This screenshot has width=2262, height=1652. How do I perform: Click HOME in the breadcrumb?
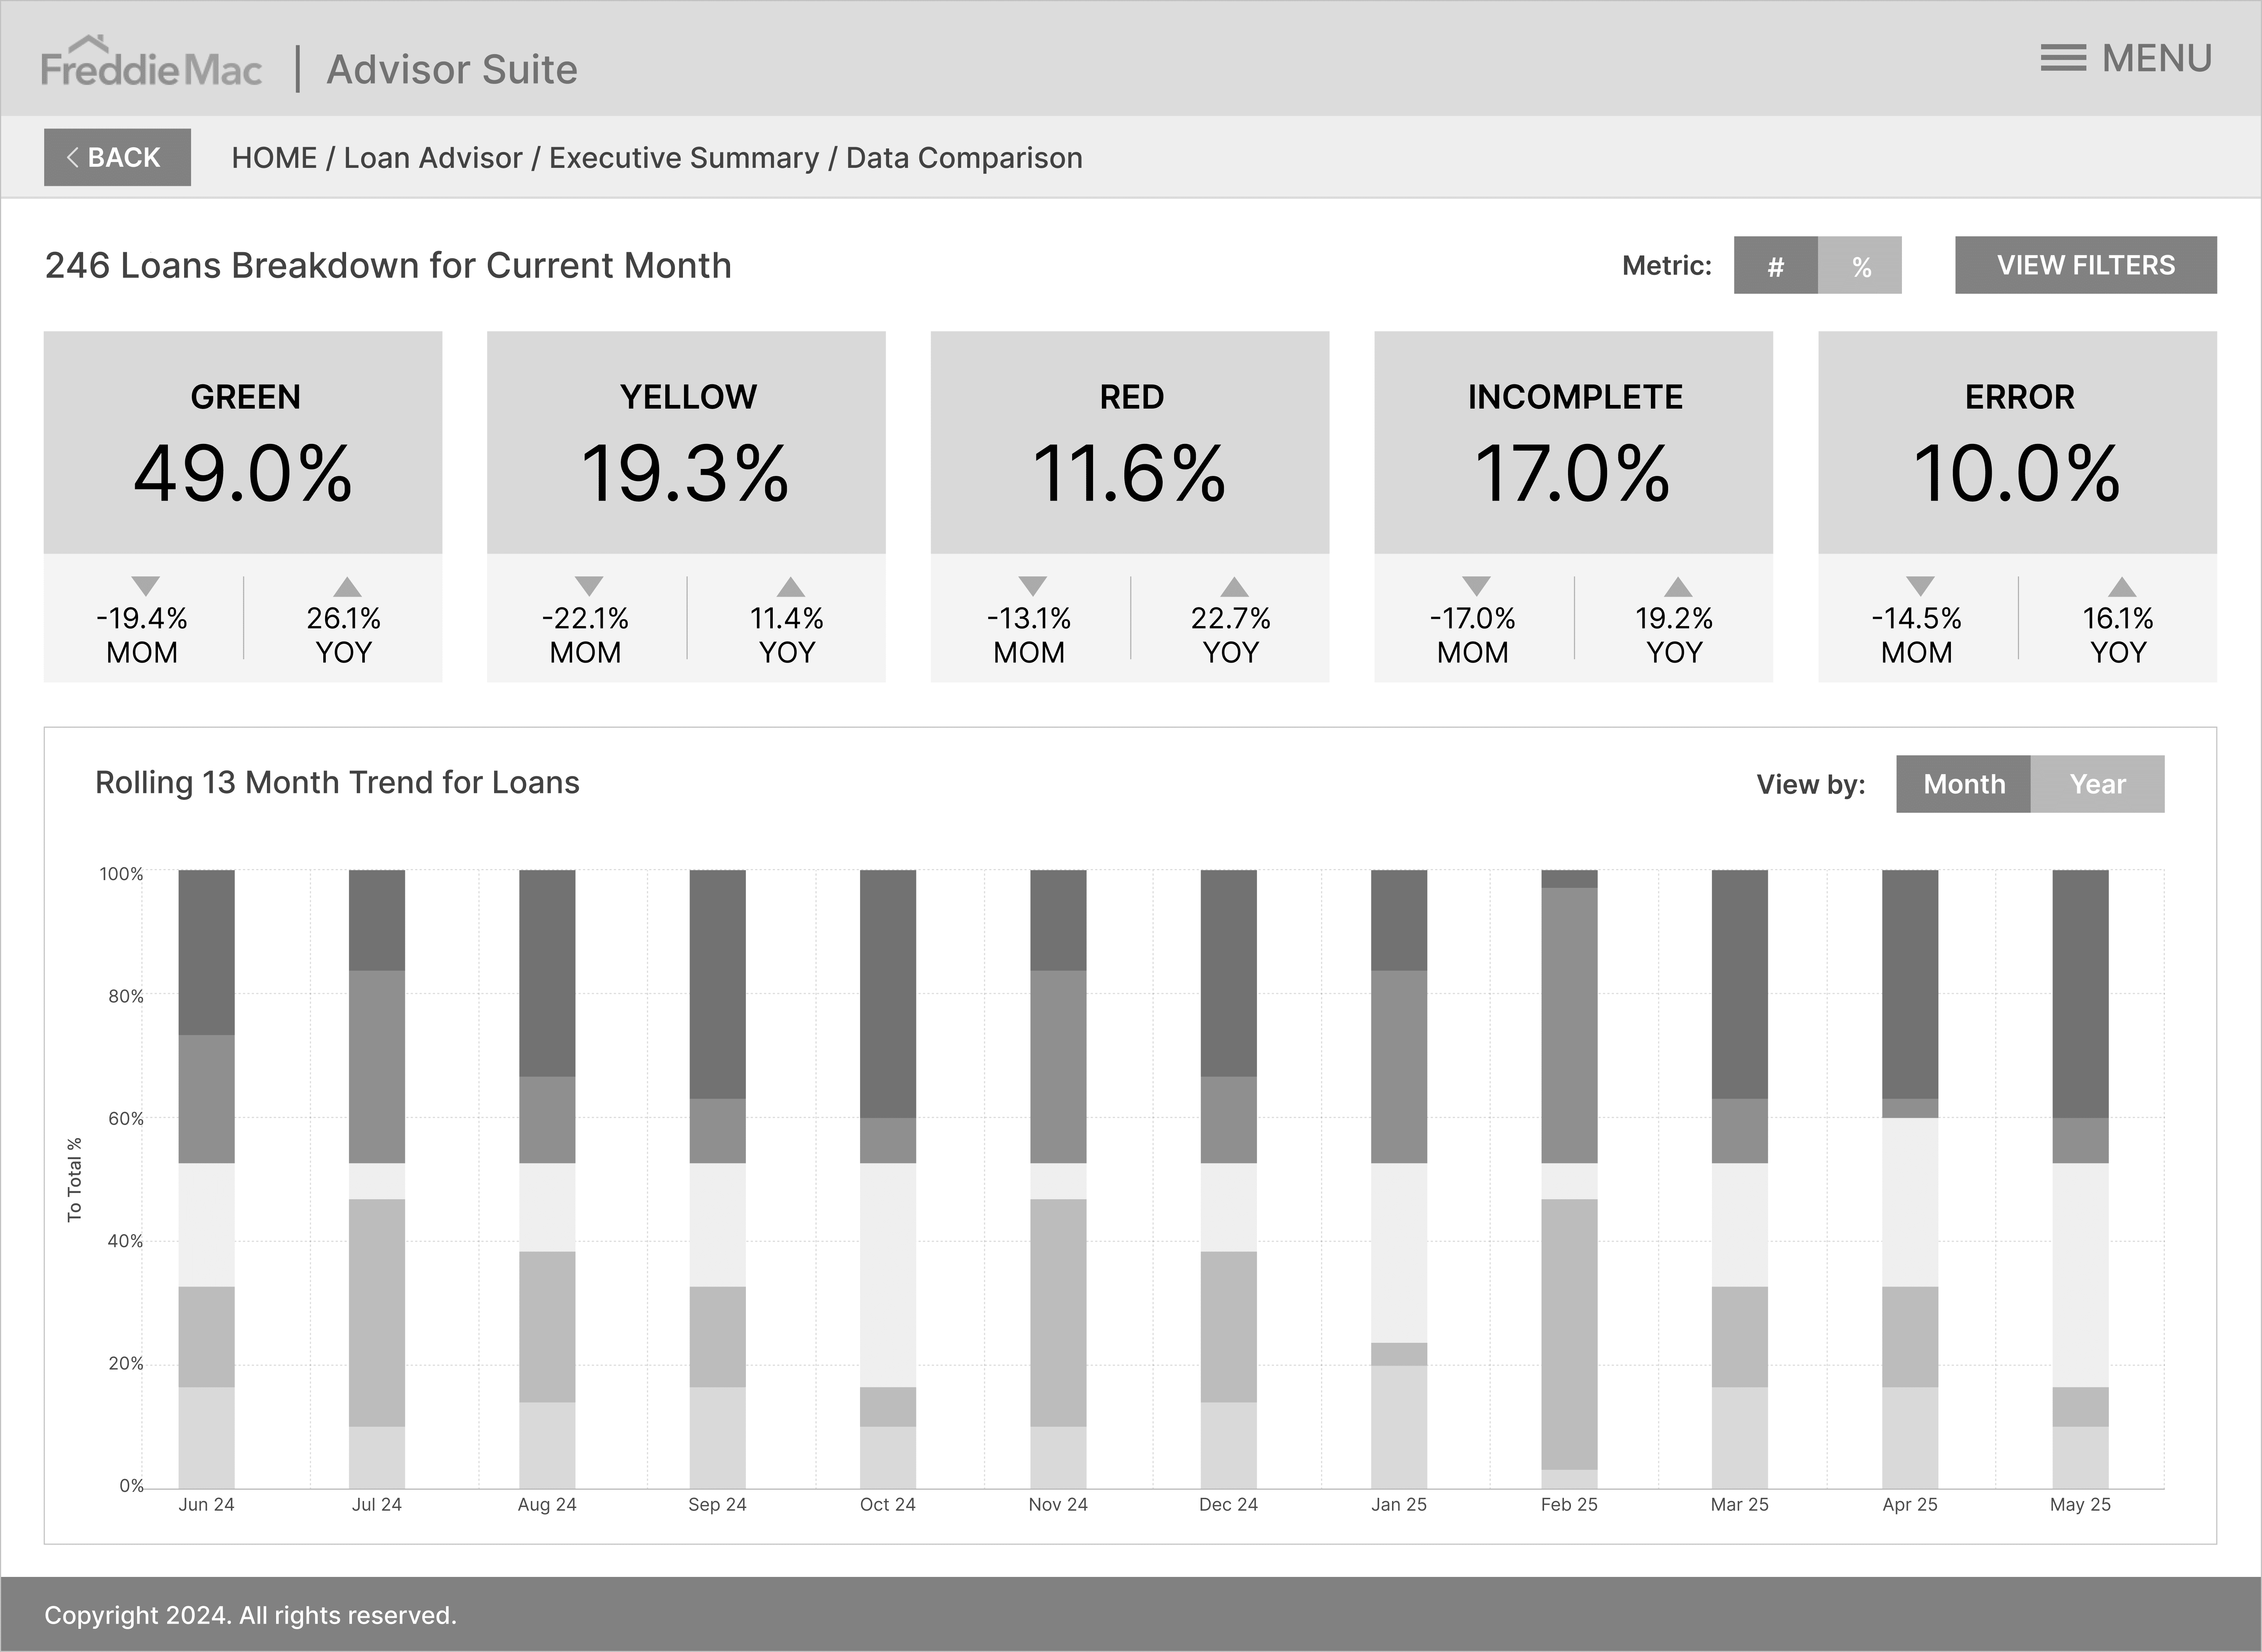click(x=274, y=158)
